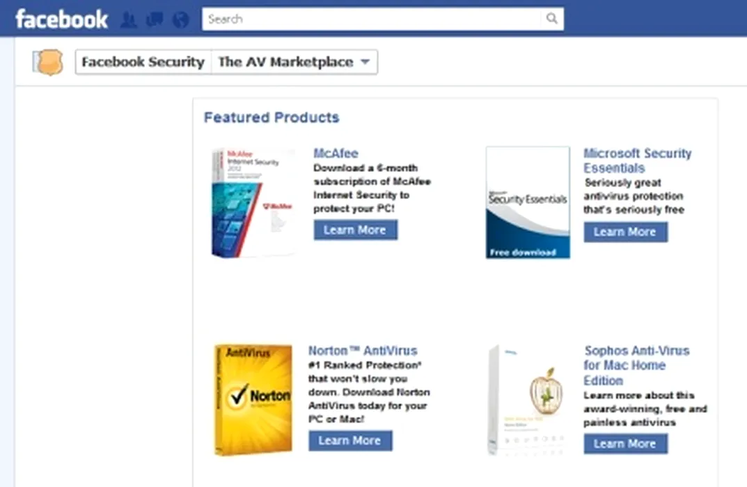Open the McAfee product title link
This screenshot has width=747, height=487.
point(336,153)
